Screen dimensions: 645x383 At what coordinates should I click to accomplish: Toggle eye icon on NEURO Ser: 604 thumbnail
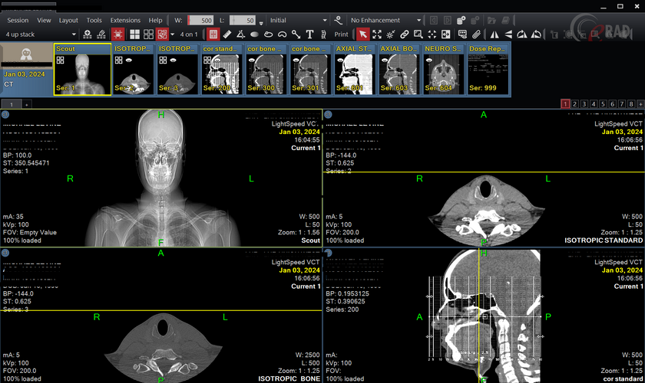[x=429, y=60]
